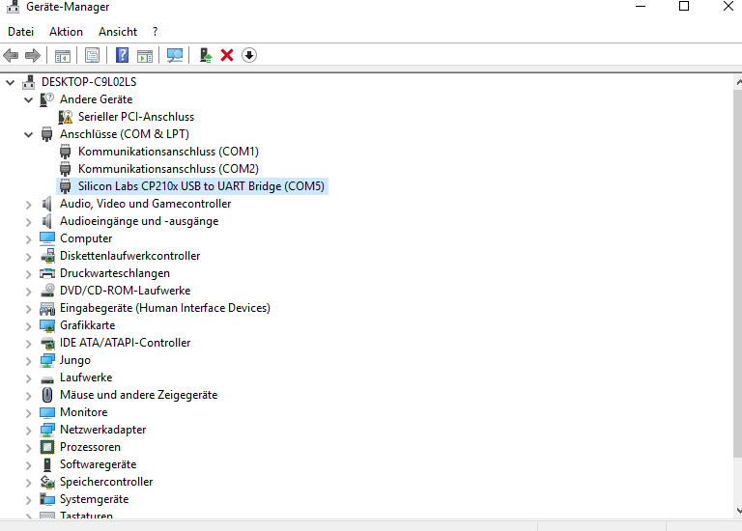Select the Serieller PCI-Anschluss entry
This screenshot has height=531, width=742.
coord(136,117)
